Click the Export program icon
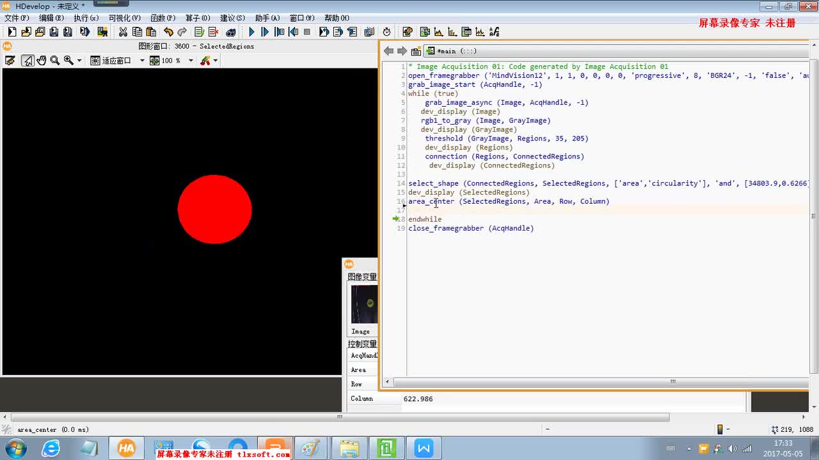819x460 pixels. coord(85,32)
